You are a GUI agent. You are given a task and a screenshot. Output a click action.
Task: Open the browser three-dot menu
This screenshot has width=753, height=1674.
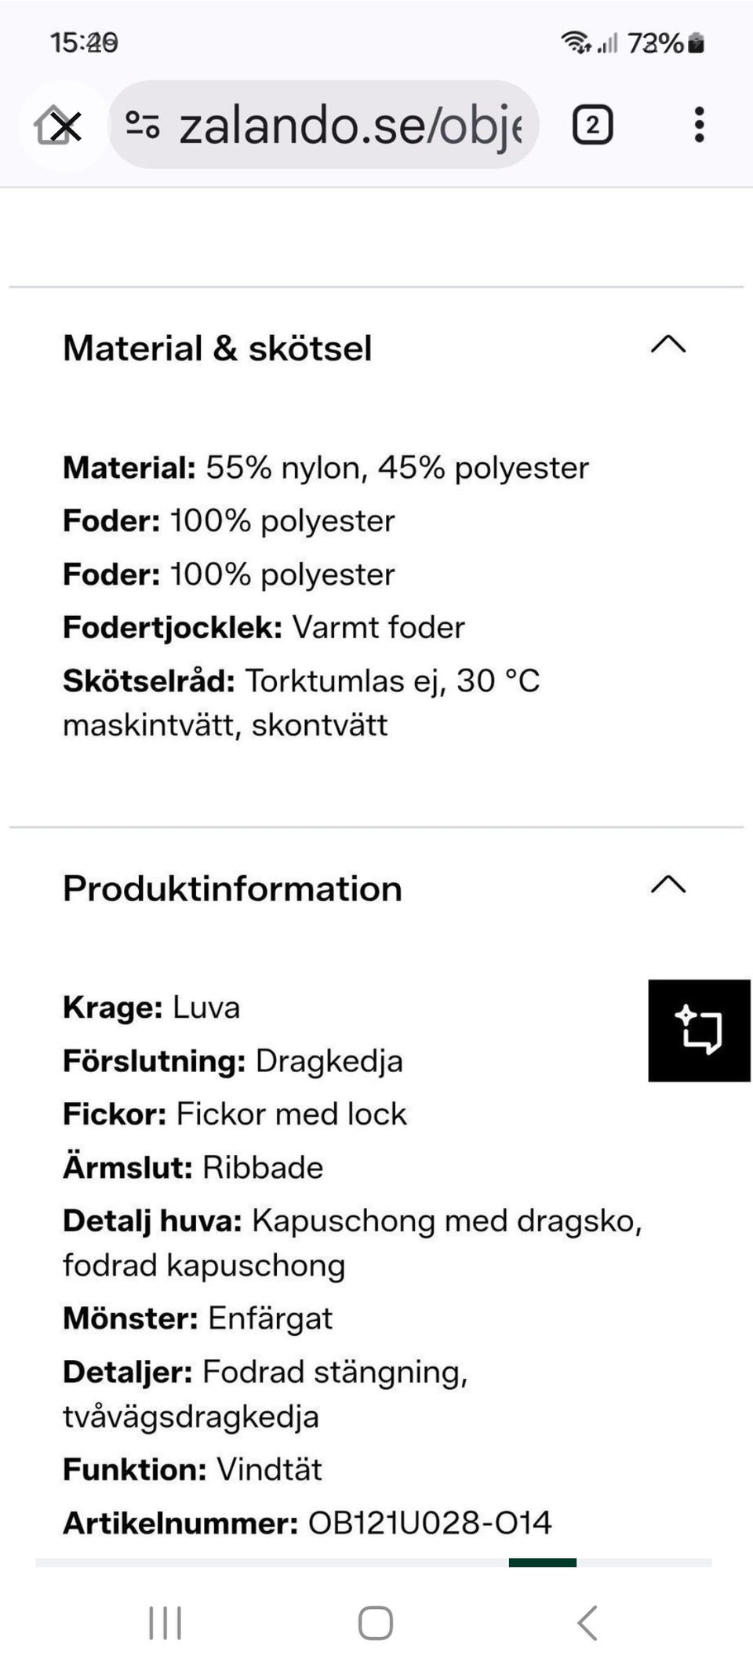[699, 124]
